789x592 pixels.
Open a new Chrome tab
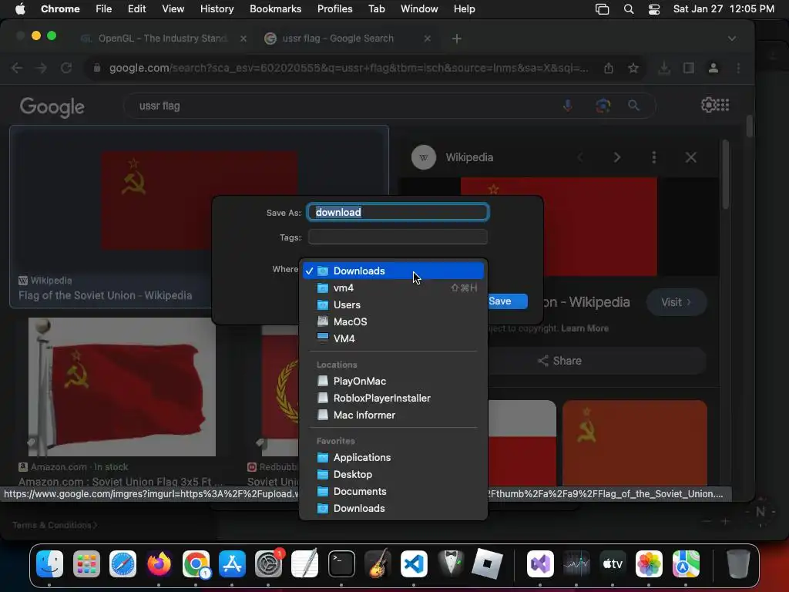click(x=456, y=39)
